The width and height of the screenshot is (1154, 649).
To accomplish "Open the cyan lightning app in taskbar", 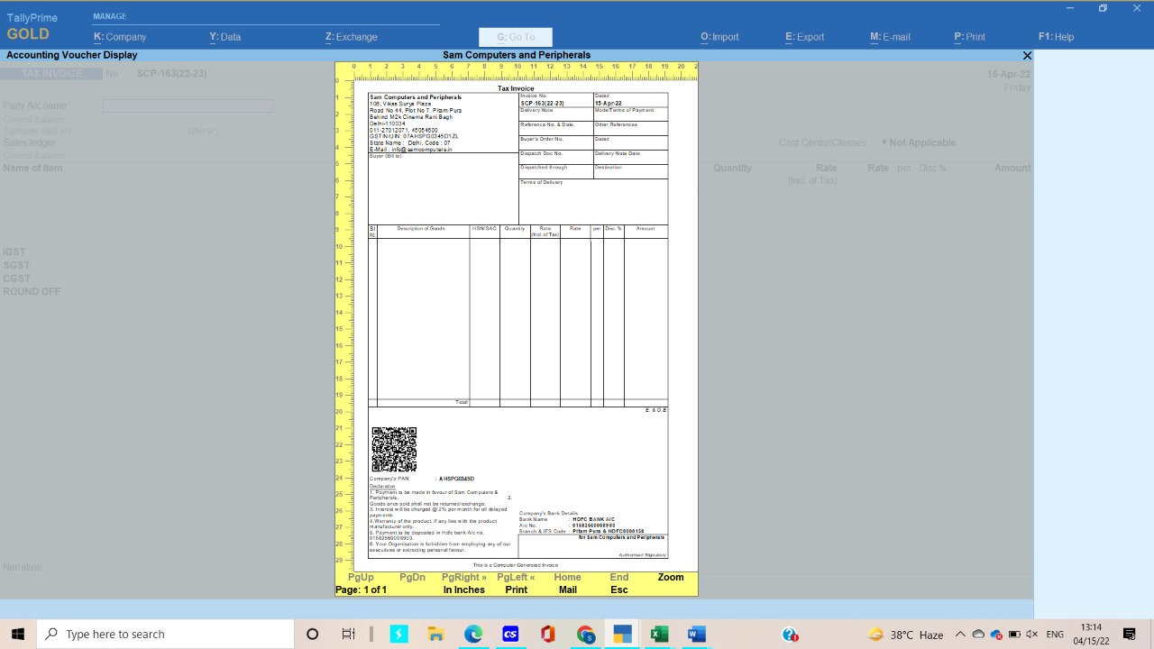I will click(x=398, y=634).
